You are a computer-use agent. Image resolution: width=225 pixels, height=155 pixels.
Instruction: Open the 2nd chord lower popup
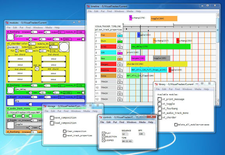pyautogui.click(x=54, y=65)
